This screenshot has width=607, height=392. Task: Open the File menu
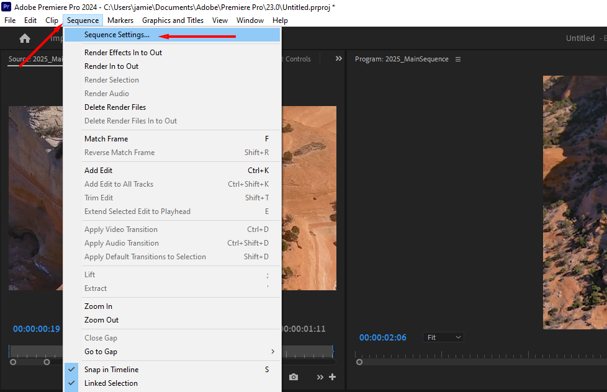click(x=10, y=20)
